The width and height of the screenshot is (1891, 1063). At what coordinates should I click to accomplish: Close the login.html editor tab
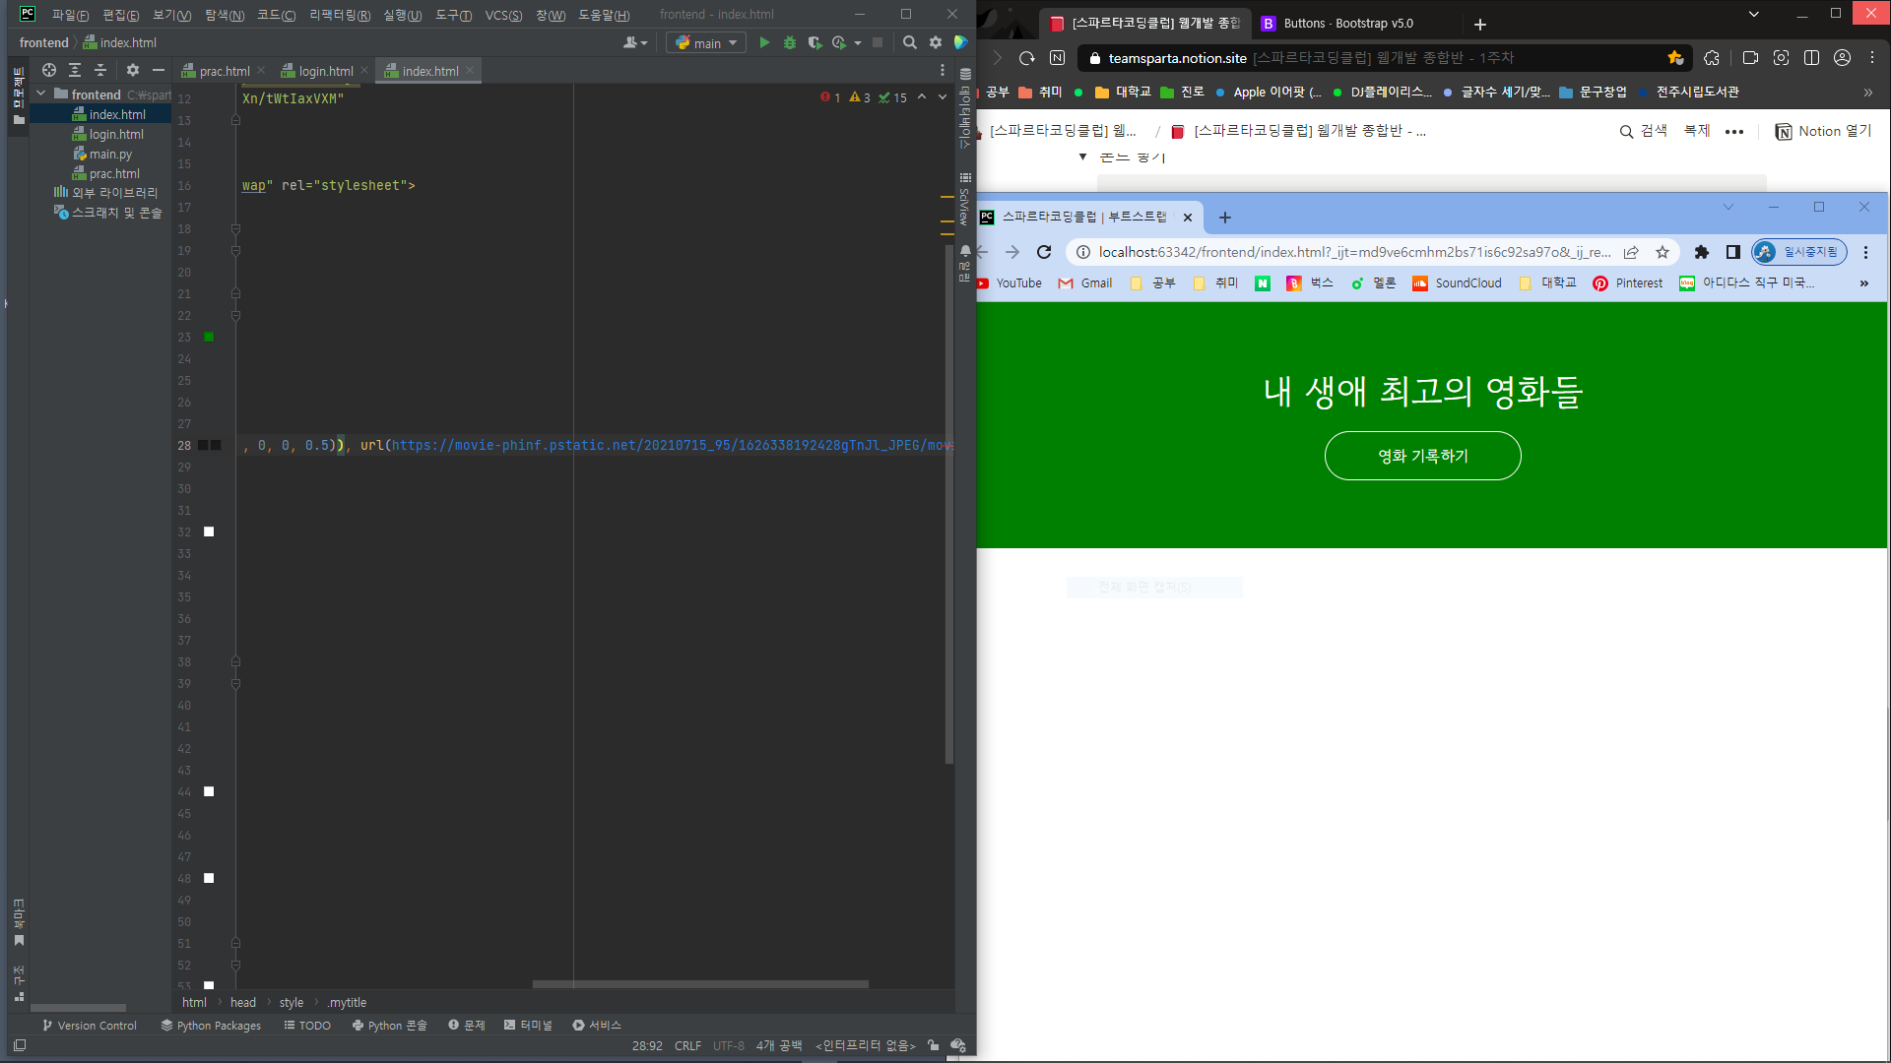tap(364, 70)
